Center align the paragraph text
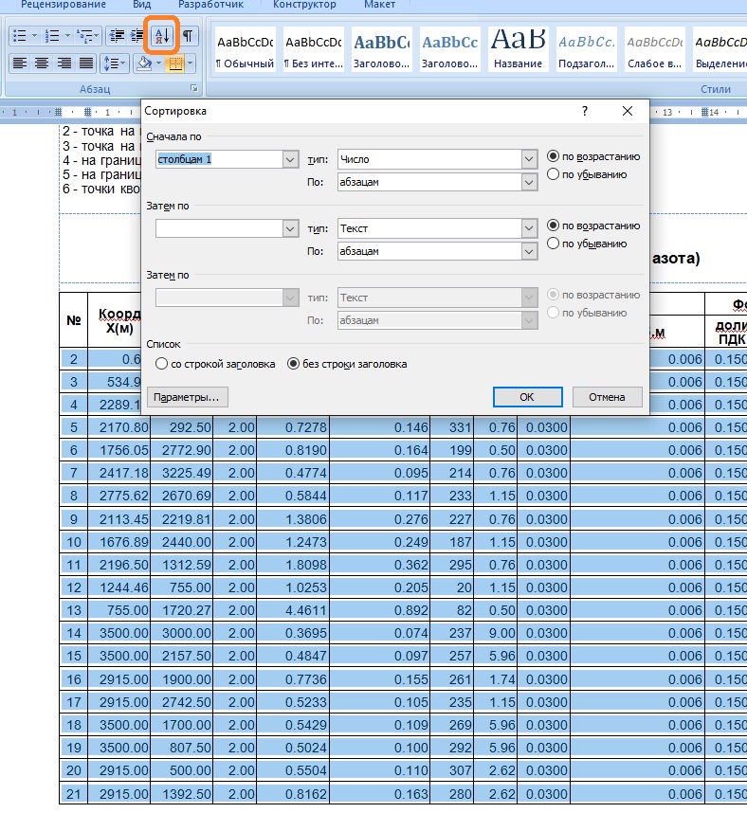The width and height of the screenshot is (747, 831). point(41,63)
